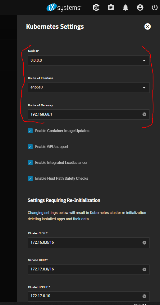160x305 pixels.
Task: Open the Jobs clipboard icon
Action: click(x=111, y=7)
